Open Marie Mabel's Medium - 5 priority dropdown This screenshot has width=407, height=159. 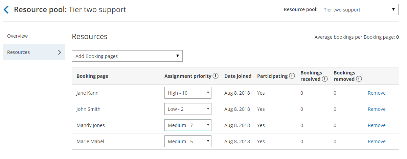pos(188,141)
